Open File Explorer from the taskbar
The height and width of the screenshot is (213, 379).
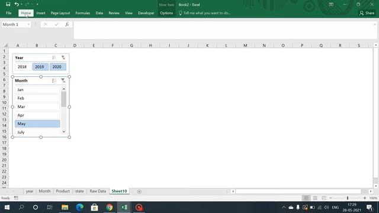pyautogui.click(x=65, y=207)
